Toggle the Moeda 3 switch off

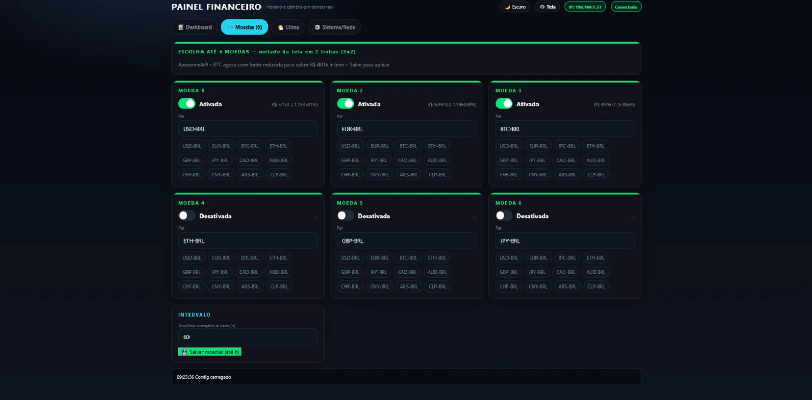(504, 104)
